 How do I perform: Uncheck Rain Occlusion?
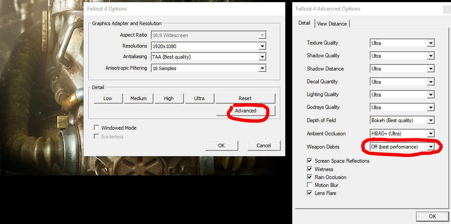click(x=310, y=177)
